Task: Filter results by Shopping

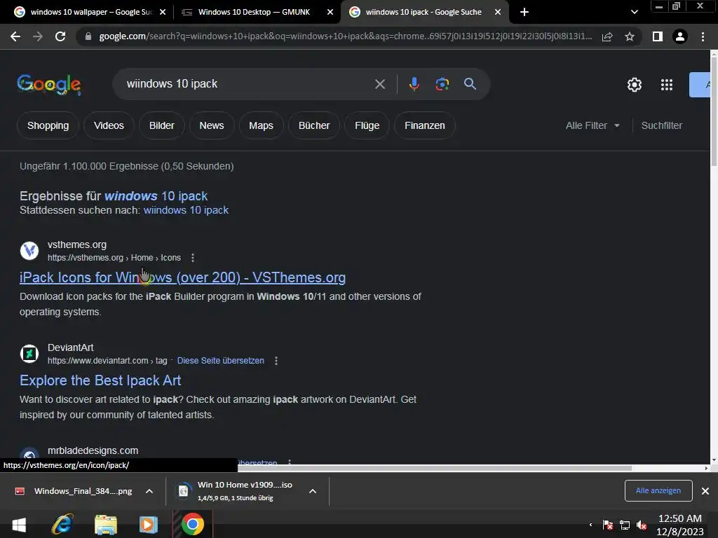Action: click(x=48, y=125)
